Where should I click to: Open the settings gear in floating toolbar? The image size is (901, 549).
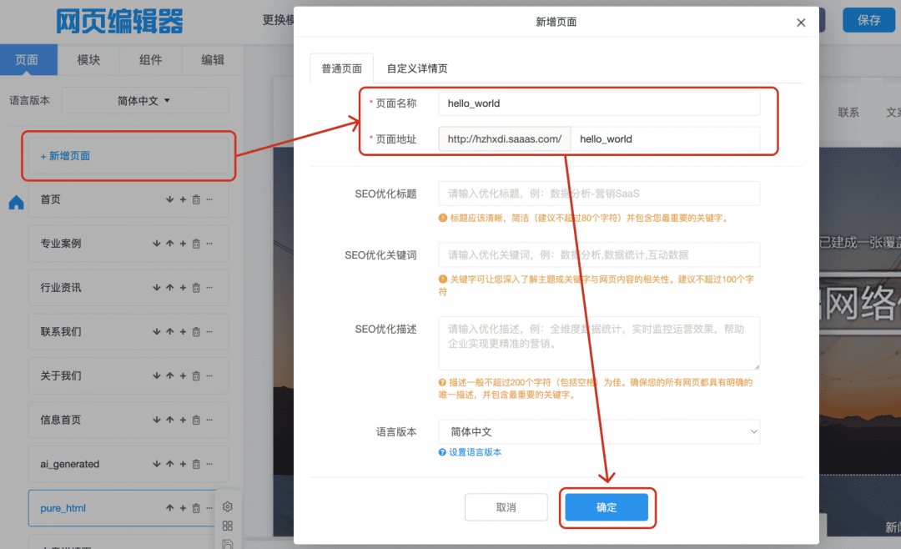click(227, 506)
